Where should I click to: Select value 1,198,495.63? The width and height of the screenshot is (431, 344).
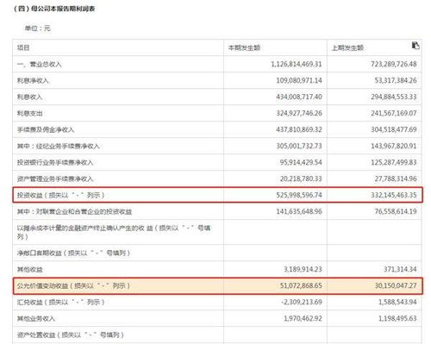(x=397, y=318)
